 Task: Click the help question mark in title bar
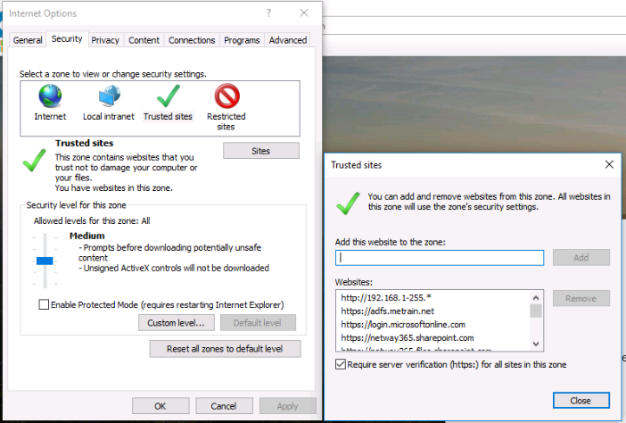point(268,13)
